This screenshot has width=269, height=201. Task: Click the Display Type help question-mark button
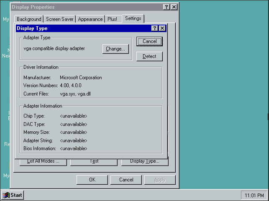tap(155, 28)
